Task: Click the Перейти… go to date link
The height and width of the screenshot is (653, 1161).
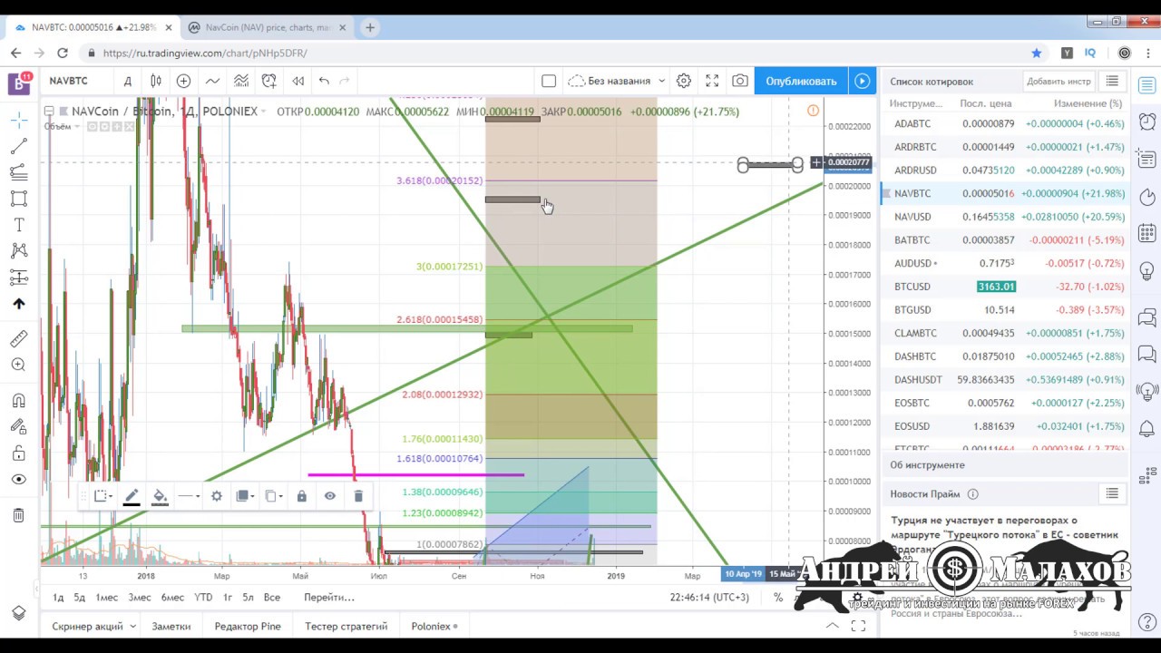Action: click(x=329, y=597)
